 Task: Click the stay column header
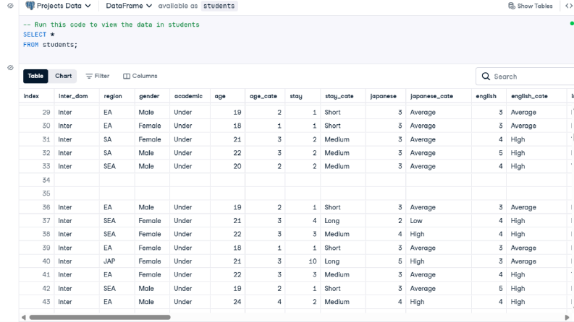[303, 96]
